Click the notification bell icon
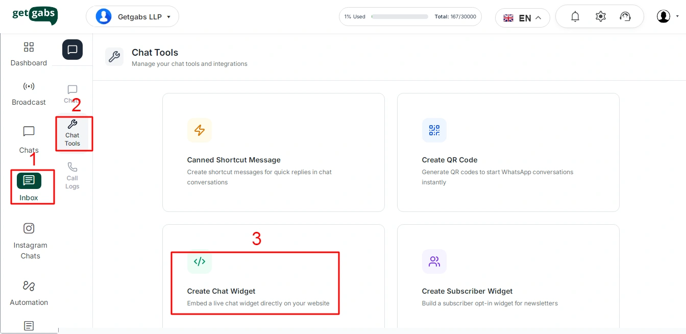 (x=575, y=17)
